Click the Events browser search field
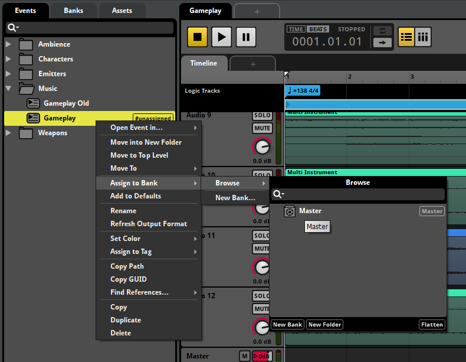466x362 pixels. click(90, 28)
